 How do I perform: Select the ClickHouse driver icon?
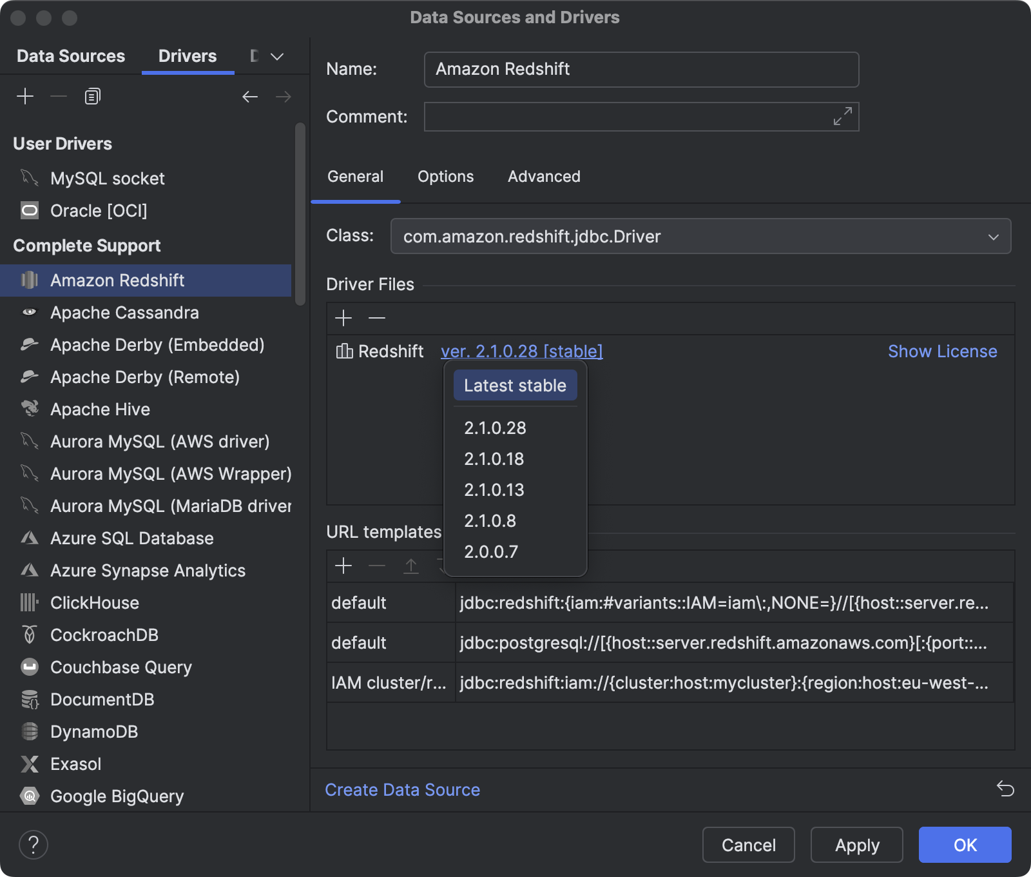point(30,602)
